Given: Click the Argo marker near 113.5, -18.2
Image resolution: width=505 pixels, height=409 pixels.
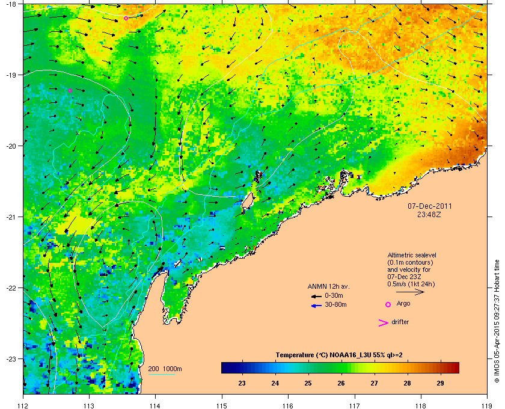Looking at the screenshot, I should pyautogui.click(x=126, y=19).
